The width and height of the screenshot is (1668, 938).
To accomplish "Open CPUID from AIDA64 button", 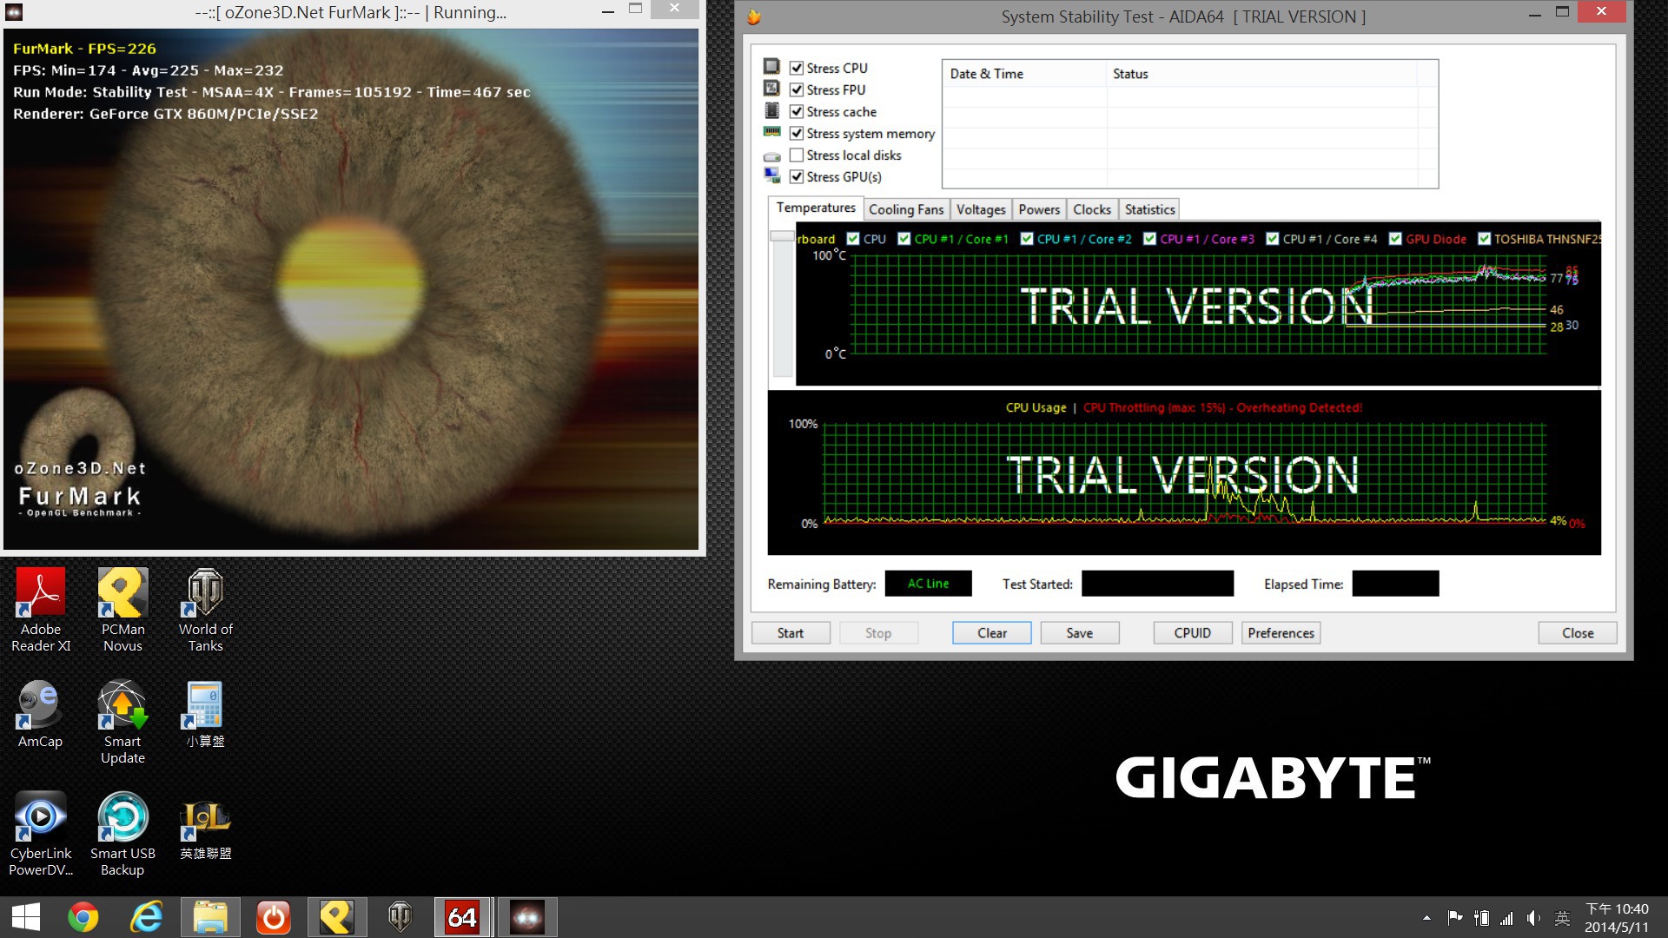I will click(1193, 633).
